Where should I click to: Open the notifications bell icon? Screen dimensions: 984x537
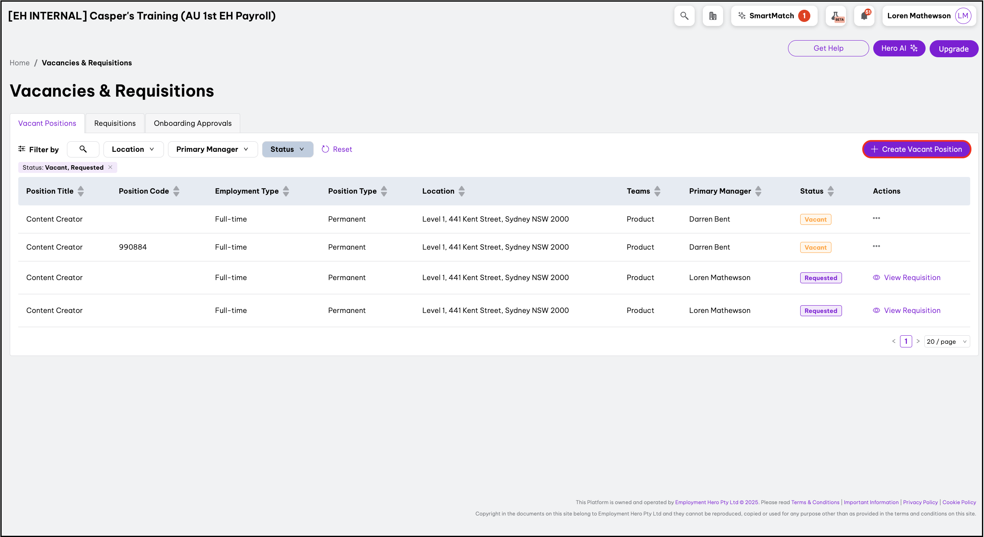click(x=864, y=16)
